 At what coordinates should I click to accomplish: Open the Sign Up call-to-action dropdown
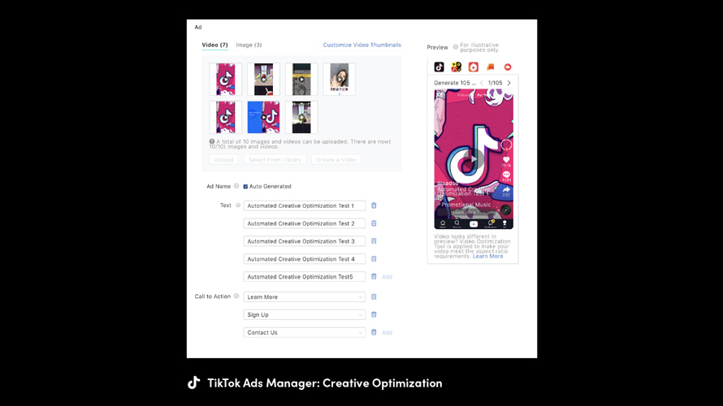click(305, 315)
